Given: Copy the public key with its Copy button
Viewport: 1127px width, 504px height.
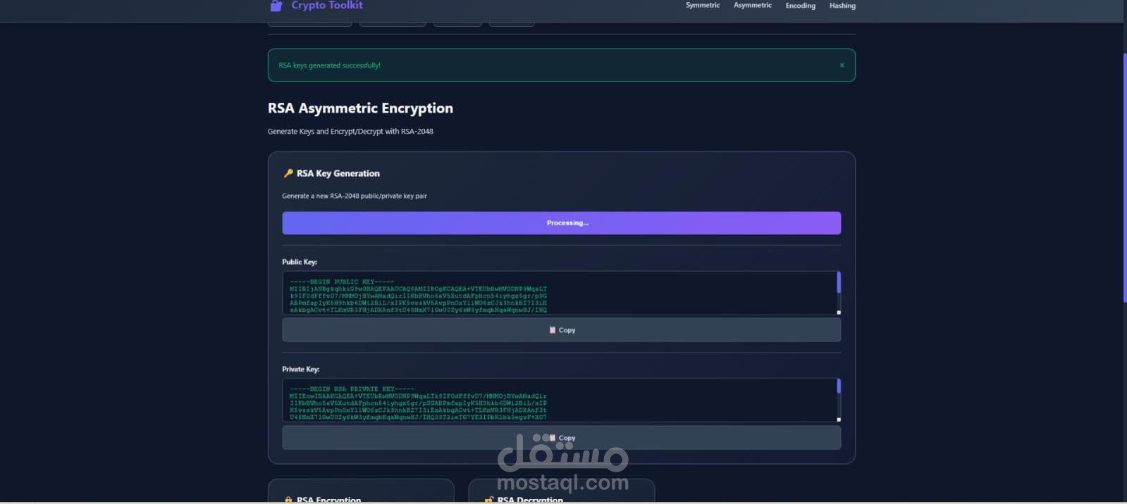Looking at the screenshot, I should [x=561, y=330].
